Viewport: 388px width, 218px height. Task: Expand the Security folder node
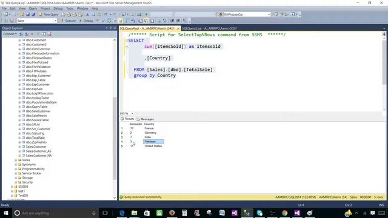tap(16, 182)
